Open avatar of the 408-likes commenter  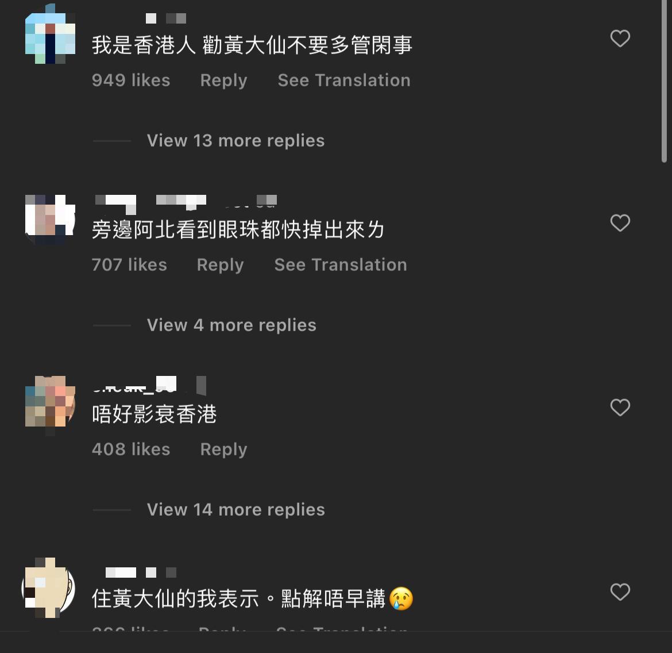tap(50, 404)
